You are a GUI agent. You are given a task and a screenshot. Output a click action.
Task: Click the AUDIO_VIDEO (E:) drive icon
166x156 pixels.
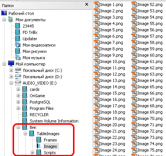tap(18, 83)
